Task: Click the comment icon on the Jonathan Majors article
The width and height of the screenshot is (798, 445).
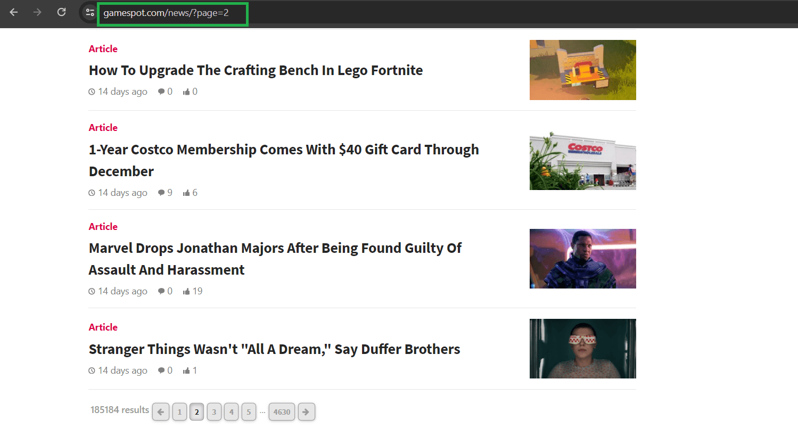Action: pos(161,291)
